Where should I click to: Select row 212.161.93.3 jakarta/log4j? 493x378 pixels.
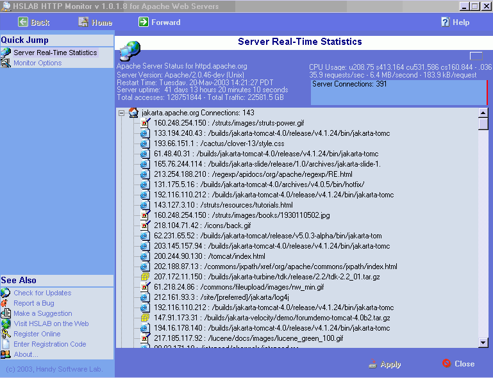pos(221,297)
